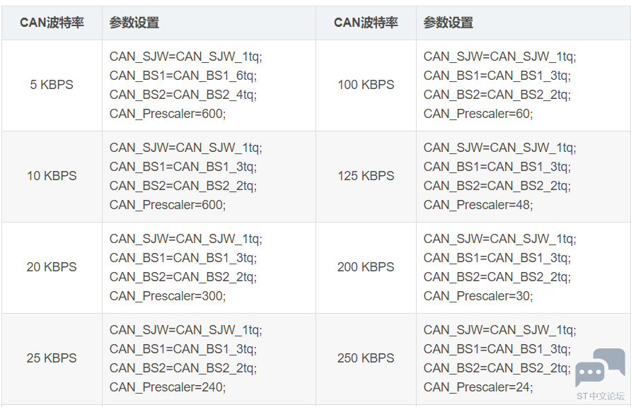
Task: Select the 20 KBPS cell
Action: pyautogui.click(x=52, y=267)
